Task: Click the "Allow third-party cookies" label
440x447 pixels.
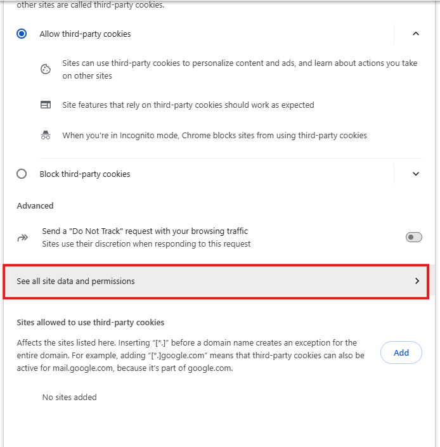Action: [x=85, y=34]
